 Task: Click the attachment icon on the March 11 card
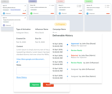(81, 11)
